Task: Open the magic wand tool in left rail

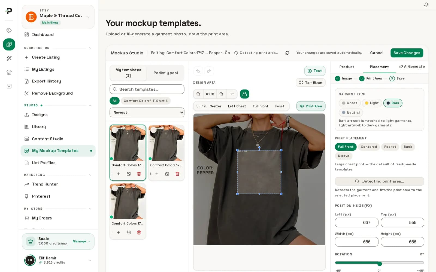Action: pos(9,58)
